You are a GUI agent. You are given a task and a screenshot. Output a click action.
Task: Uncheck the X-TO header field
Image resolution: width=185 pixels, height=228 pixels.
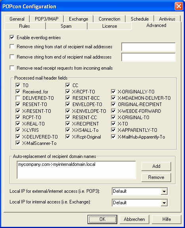[113, 123]
